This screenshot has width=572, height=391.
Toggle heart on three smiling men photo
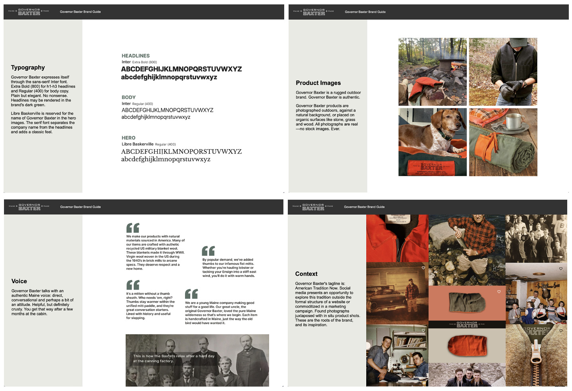(499, 369)
